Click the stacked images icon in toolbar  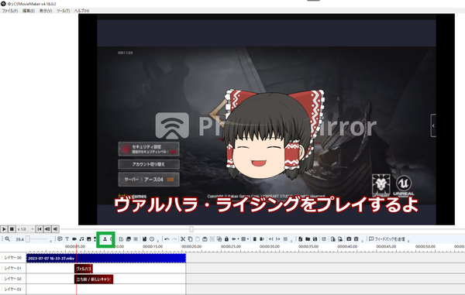(x=129, y=239)
